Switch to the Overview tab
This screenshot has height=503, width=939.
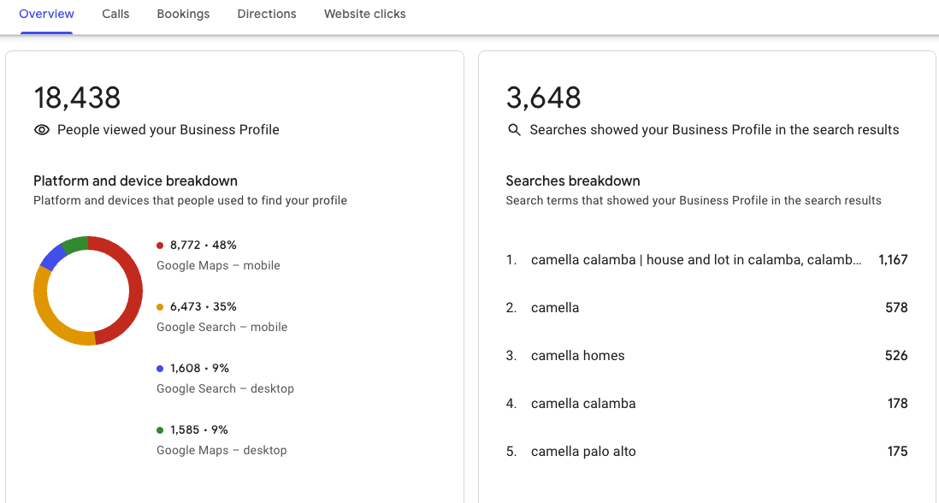point(46,14)
